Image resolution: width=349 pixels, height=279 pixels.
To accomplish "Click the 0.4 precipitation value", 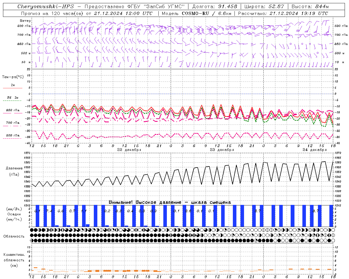I will pyautogui.click(x=130, y=211).
